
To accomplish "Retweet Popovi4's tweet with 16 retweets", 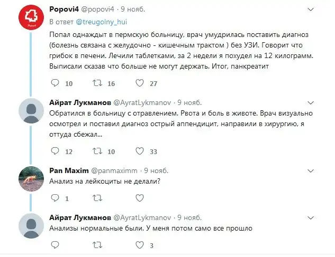I will (97, 83).
